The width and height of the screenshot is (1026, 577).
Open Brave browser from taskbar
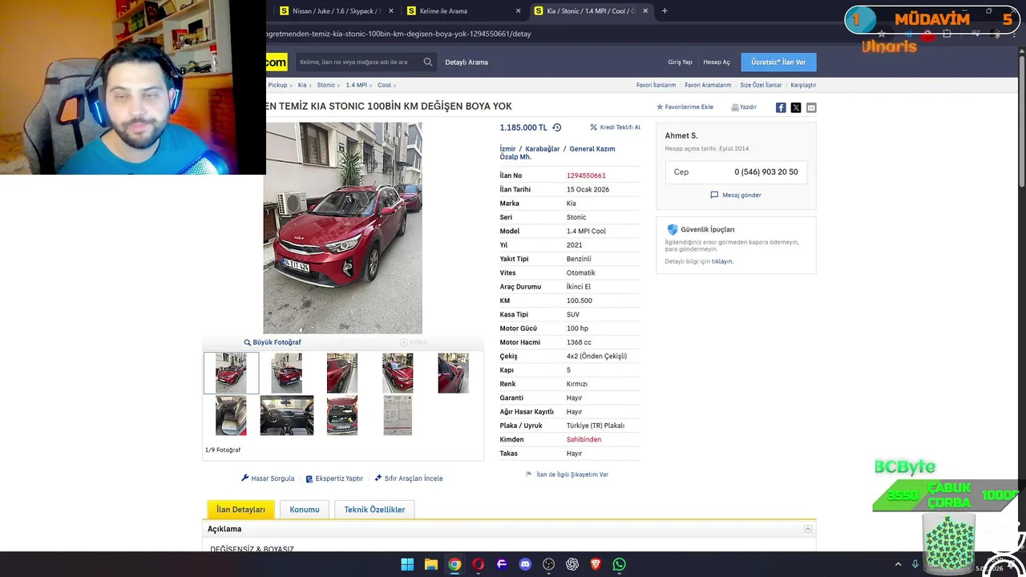596,564
